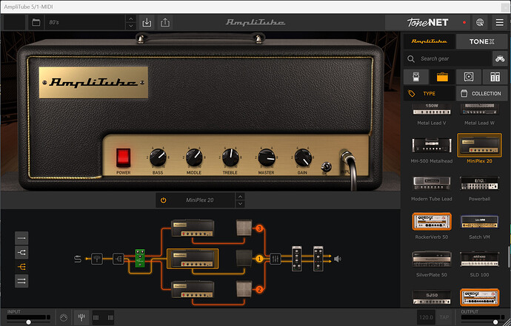Screen dimensions: 511x326
Task: Show amplifiers category
Action: 442,77
